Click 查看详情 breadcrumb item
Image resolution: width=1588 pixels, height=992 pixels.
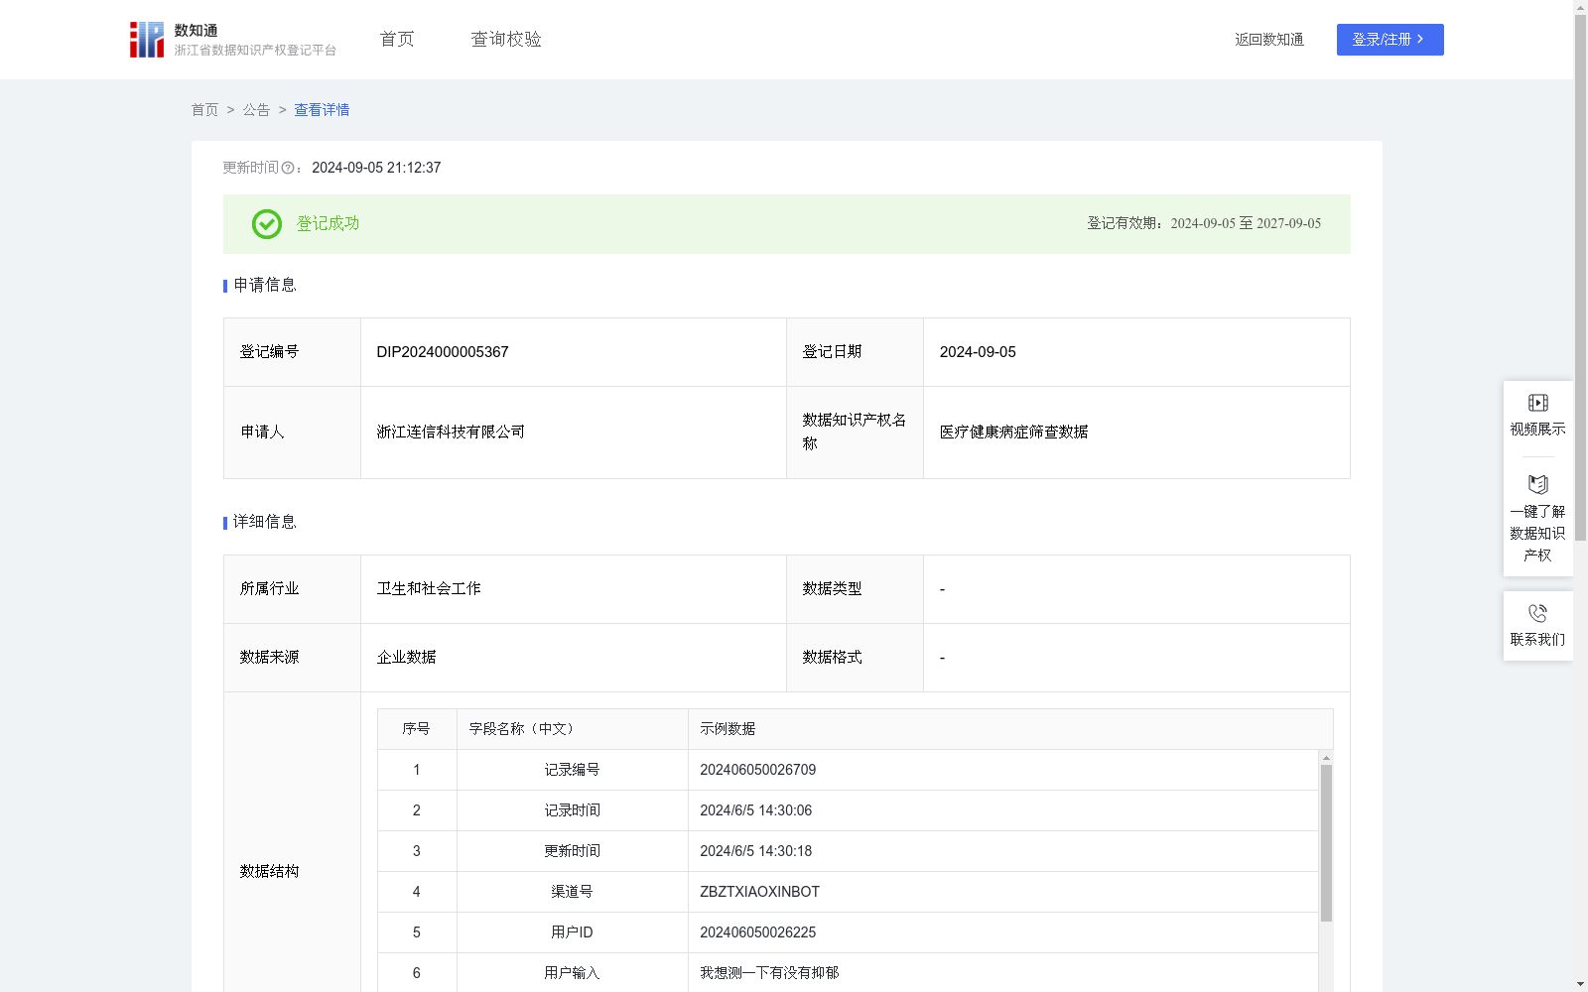tap(322, 110)
